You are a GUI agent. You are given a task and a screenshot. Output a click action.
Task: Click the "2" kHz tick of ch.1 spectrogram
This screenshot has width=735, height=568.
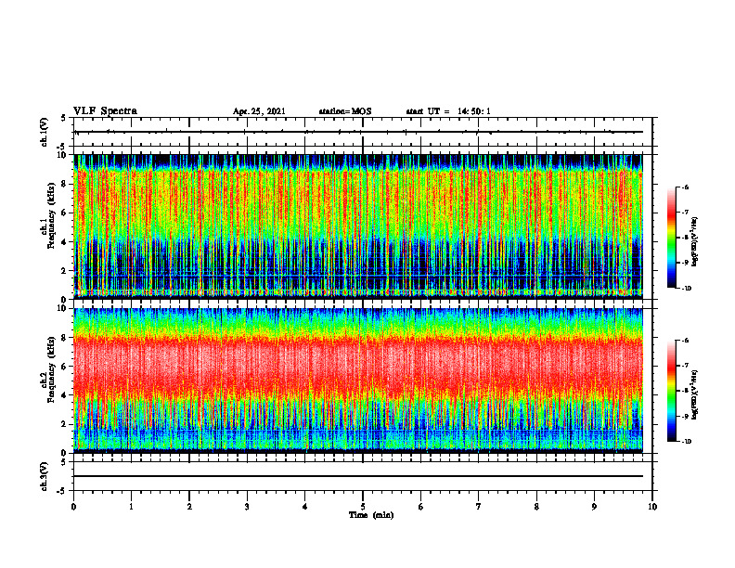click(64, 271)
